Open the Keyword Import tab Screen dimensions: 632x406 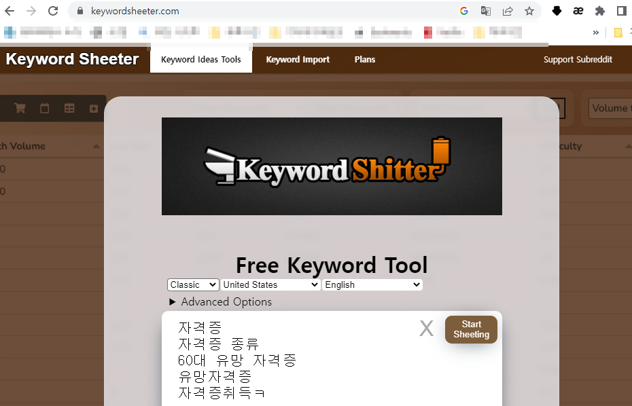(298, 60)
